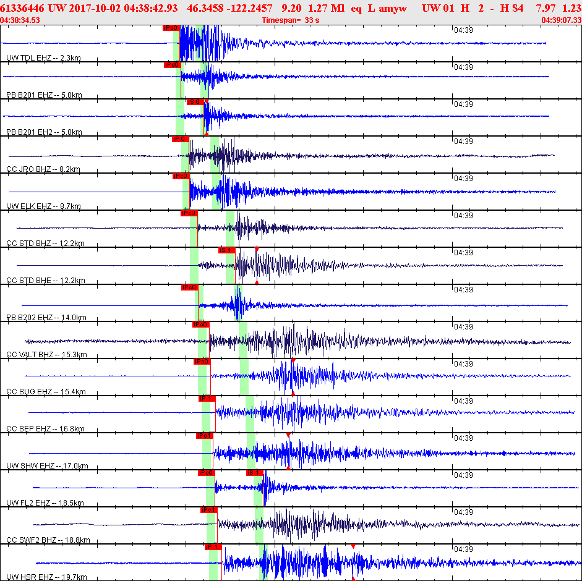Screen dimensions: 582x581
Task: Select the iPc0 pick flag on PB B202
Action: coord(190,287)
